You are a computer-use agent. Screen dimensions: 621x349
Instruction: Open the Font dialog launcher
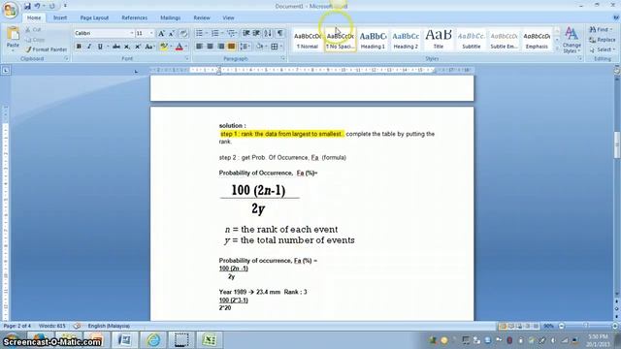pos(186,58)
